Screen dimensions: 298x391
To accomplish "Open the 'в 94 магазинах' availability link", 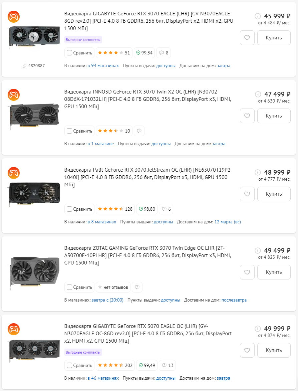I will [x=103, y=66].
